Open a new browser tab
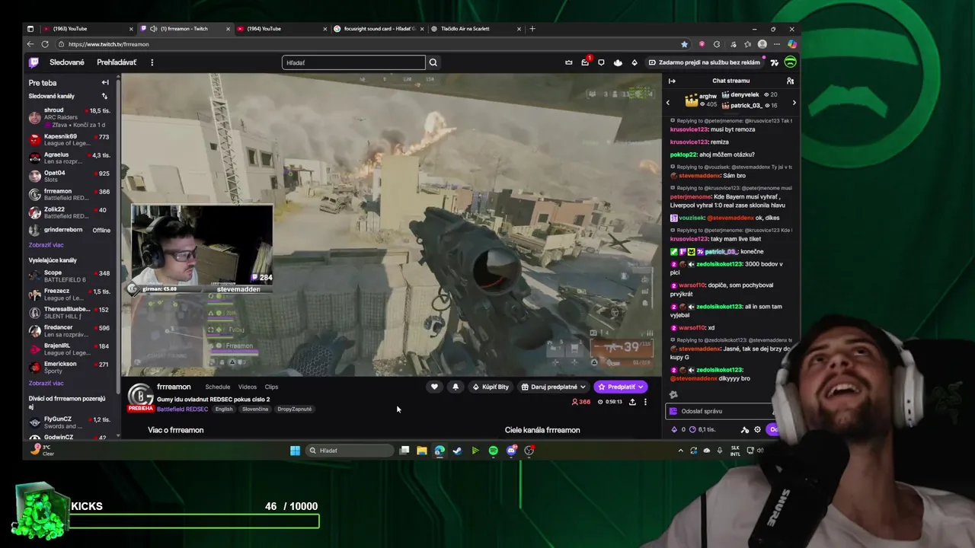The width and height of the screenshot is (975, 548). pyautogui.click(x=532, y=29)
